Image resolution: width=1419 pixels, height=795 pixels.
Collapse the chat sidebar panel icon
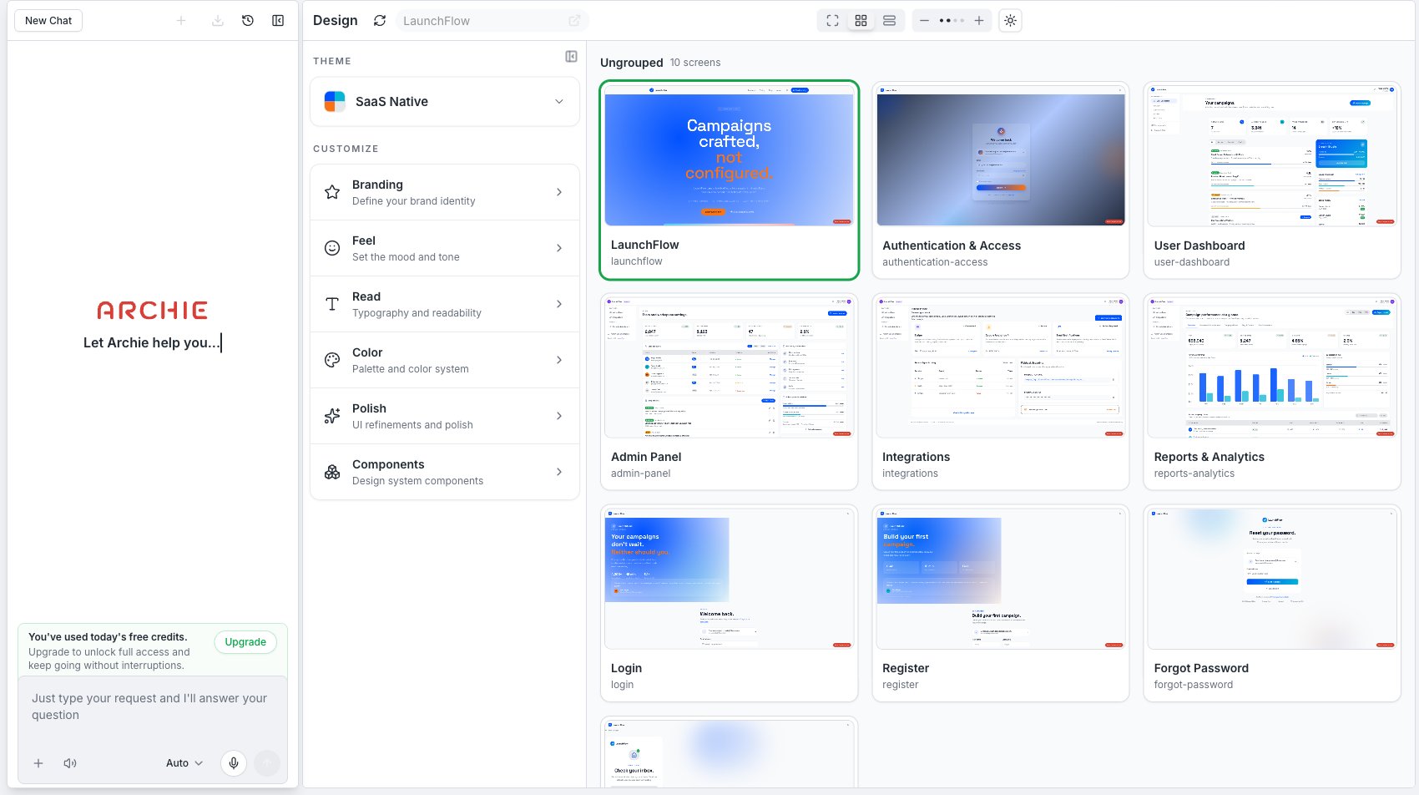click(278, 21)
